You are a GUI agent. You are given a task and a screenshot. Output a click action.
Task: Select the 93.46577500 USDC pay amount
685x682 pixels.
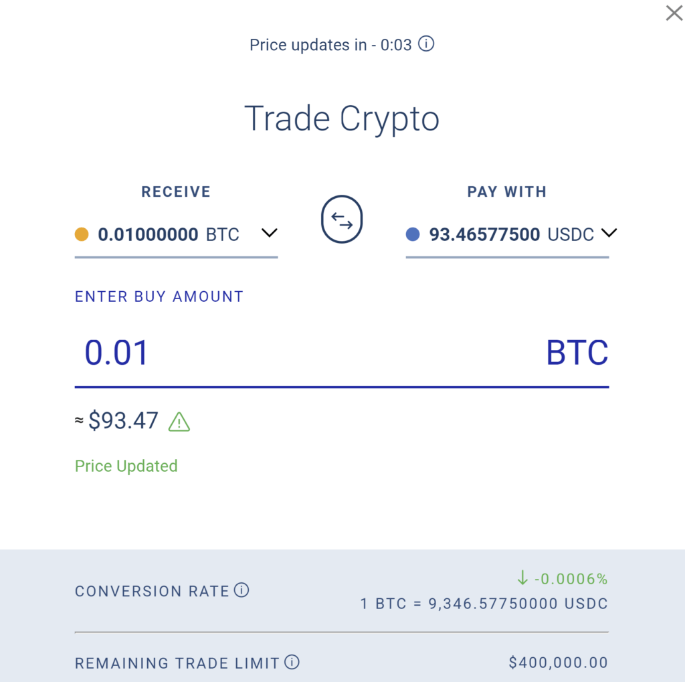(x=512, y=235)
